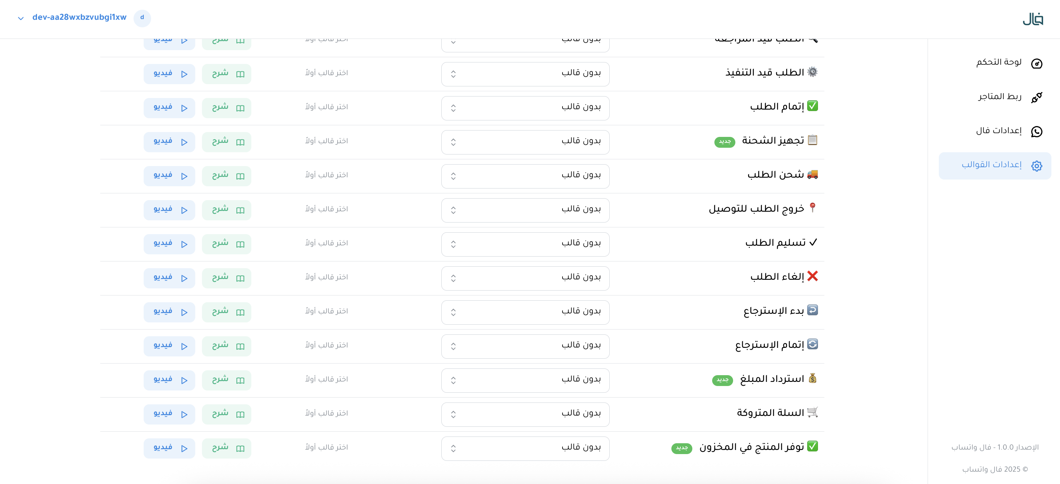The height and width of the screenshot is (484, 1060).
Task: Open the template selector for خروج الطلب للتوصيل
Action: [x=526, y=210]
